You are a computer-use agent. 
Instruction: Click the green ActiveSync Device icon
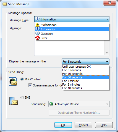pos(51,104)
